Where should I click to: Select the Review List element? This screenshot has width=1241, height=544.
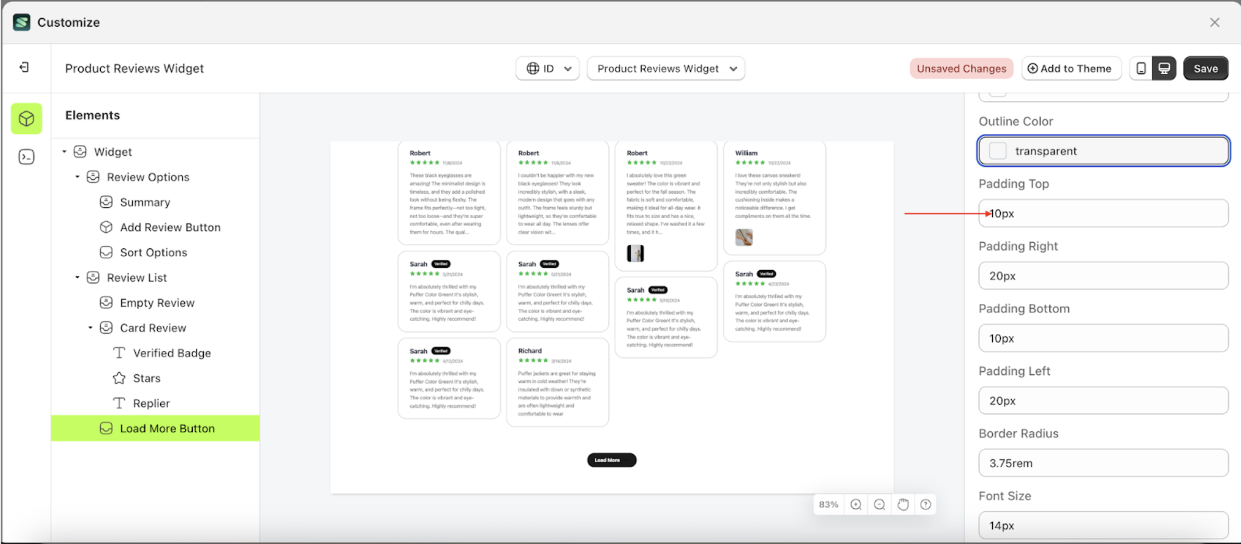coord(137,277)
